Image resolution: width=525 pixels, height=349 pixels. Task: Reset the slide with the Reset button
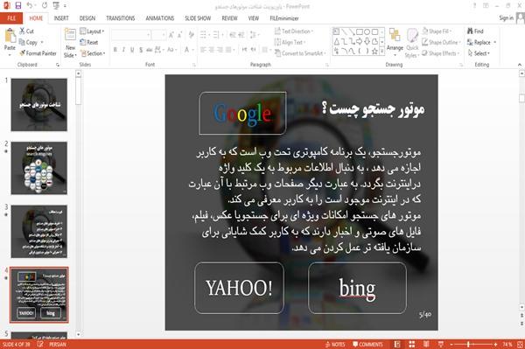89,42
